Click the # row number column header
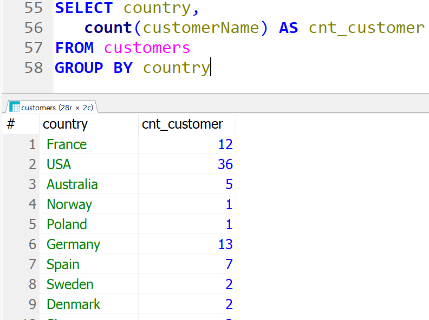The image size is (429, 320). 21,124
